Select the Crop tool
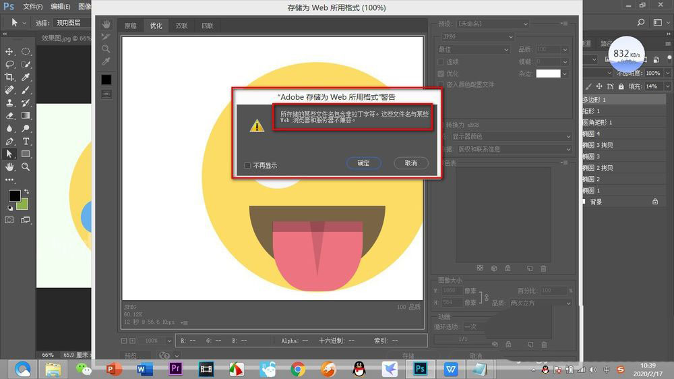The image size is (674, 379). click(9, 77)
